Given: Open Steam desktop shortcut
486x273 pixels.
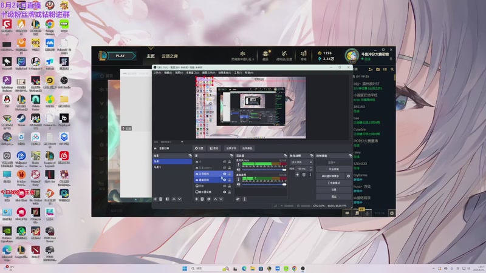Looking at the screenshot, I should pos(21,120).
